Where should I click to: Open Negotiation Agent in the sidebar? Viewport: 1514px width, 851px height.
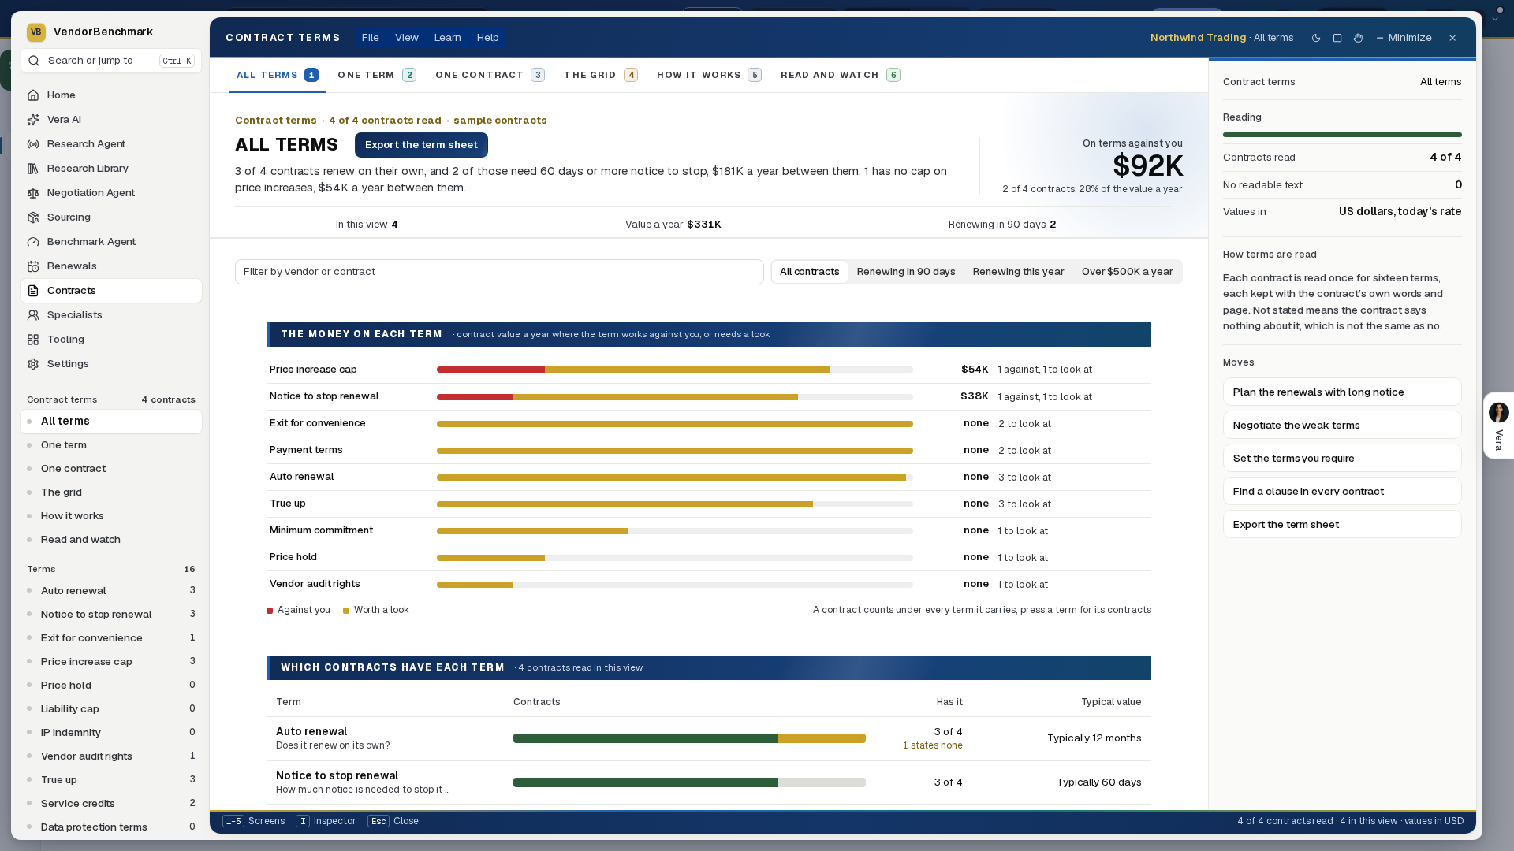point(111,193)
